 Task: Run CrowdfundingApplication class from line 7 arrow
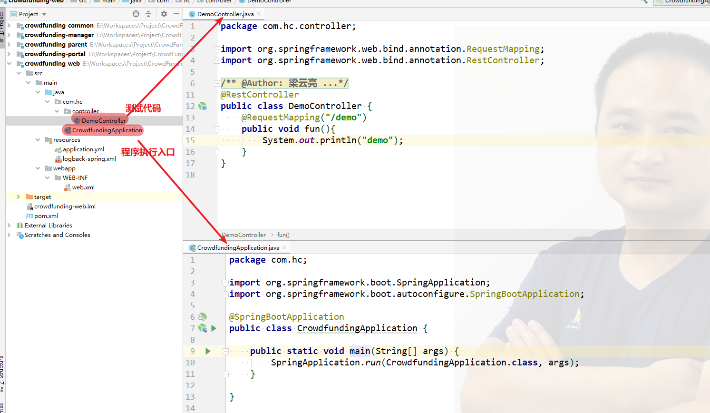(x=214, y=328)
